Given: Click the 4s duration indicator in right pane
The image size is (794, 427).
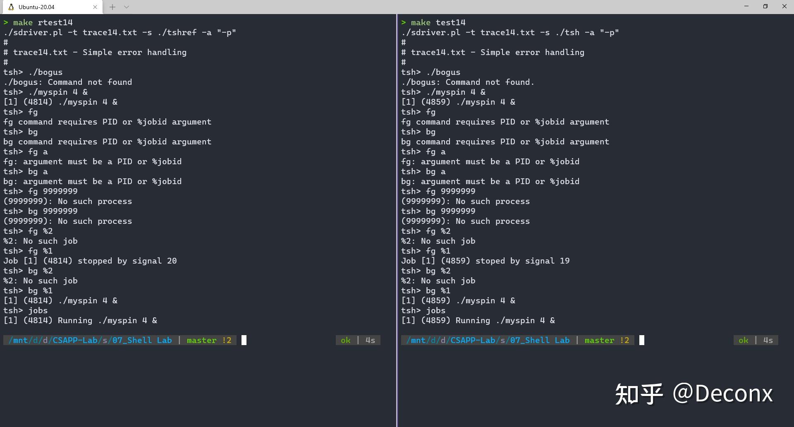Looking at the screenshot, I should pos(768,340).
